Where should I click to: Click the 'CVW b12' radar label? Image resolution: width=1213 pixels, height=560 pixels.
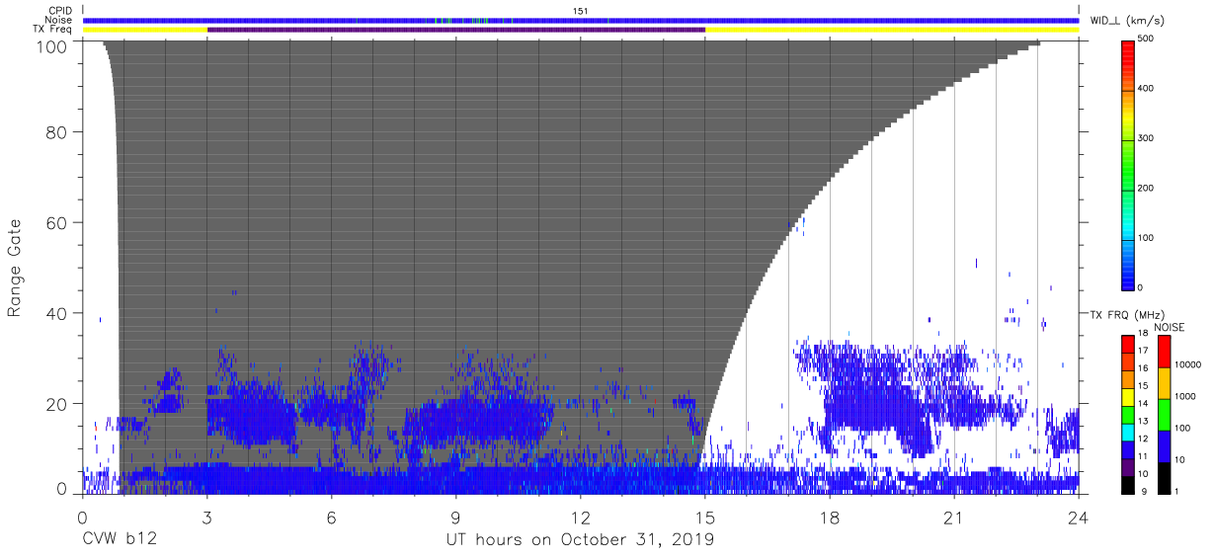[120, 540]
